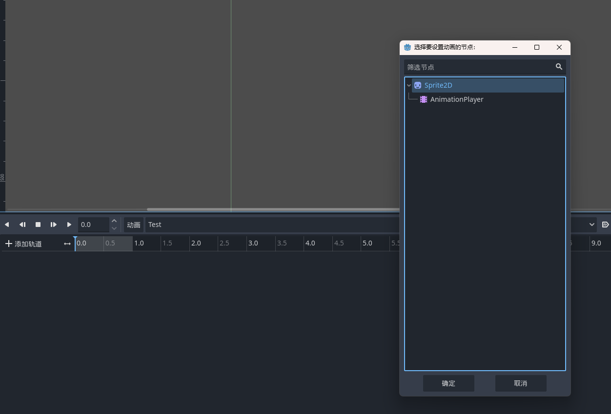Viewport: 611px width, 414px height.
Task: Click the Godot logo in dialog title
Action: pyautogui.click(x=407, y=47)
